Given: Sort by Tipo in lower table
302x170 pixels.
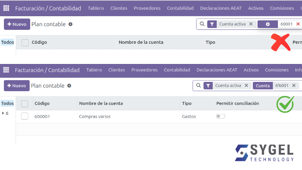Looking at the screenshot, I should tap(187, 103).
